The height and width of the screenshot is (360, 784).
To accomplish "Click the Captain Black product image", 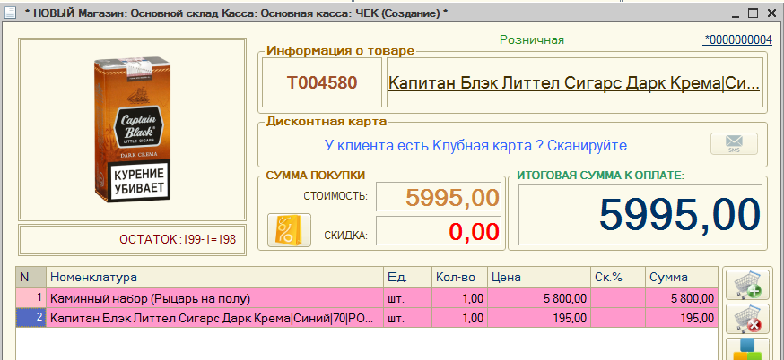I will (132, 129).
